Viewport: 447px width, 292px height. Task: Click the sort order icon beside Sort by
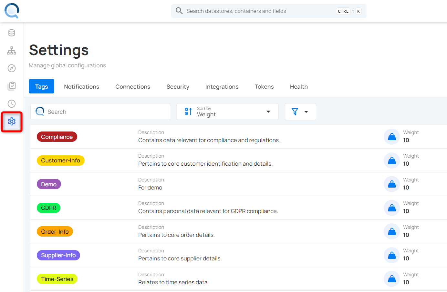[x=189, y=112]
